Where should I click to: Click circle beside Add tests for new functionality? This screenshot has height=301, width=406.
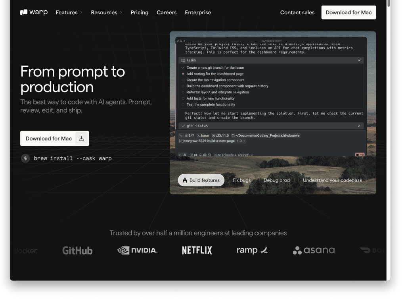click(x=183, y=98)
